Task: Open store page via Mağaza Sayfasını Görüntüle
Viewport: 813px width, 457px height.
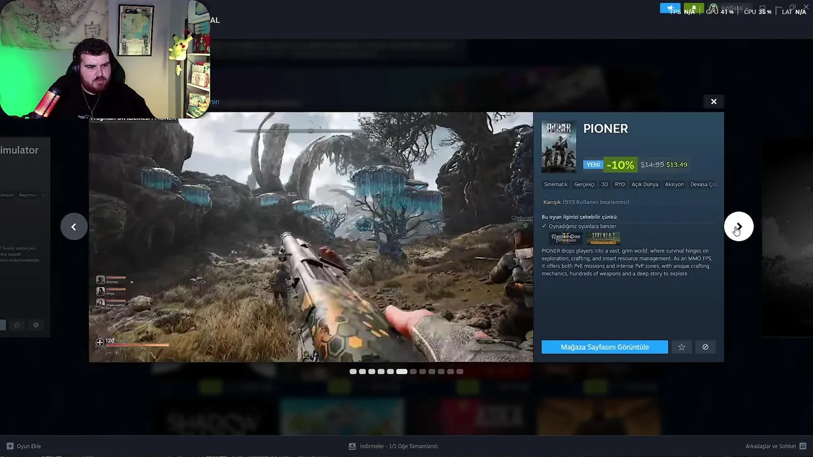Action: (x=605, y=347)
